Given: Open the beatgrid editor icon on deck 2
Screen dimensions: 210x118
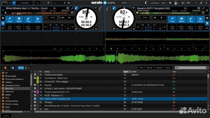Looking at the screenshot, I should click(203, 13).
